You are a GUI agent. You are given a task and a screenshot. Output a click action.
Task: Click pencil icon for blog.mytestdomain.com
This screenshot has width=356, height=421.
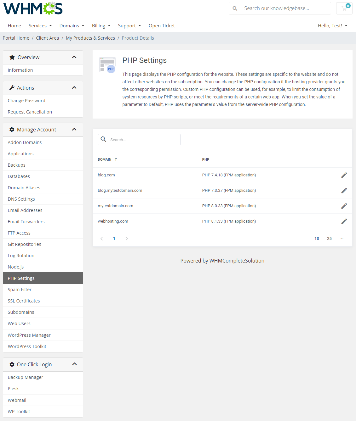point(344,191)
